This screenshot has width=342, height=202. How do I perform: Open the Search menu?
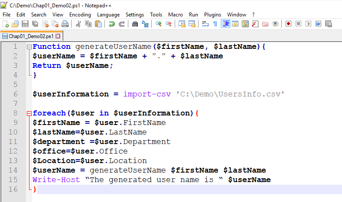[39, 15]
